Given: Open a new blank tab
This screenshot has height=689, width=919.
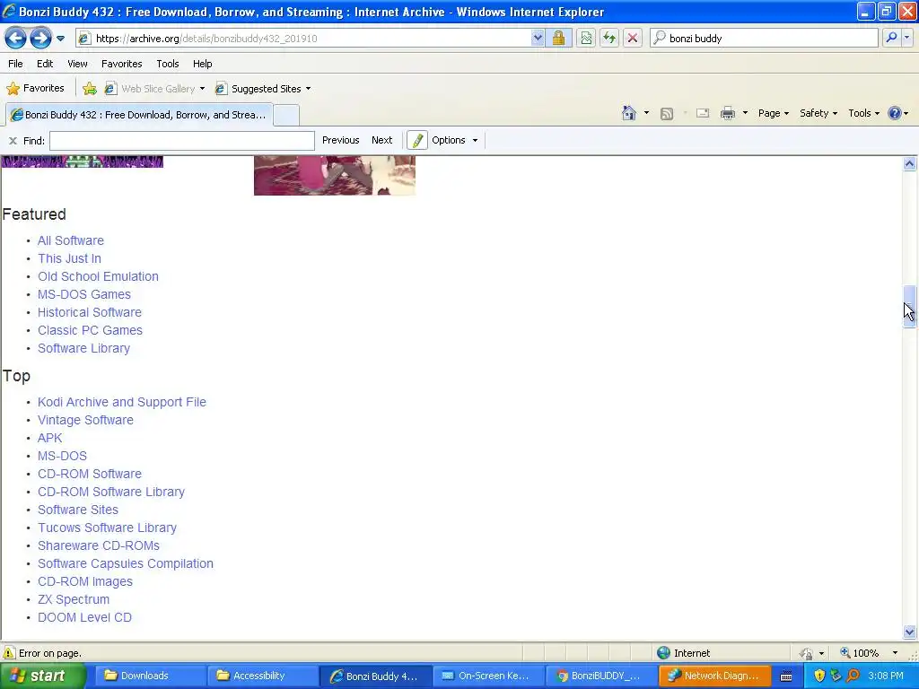Looking at the screenshot, I should pos(286,115).
